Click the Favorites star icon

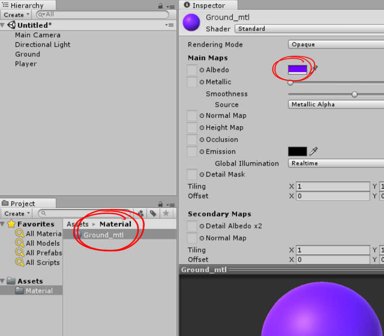[x=11, y=224]
